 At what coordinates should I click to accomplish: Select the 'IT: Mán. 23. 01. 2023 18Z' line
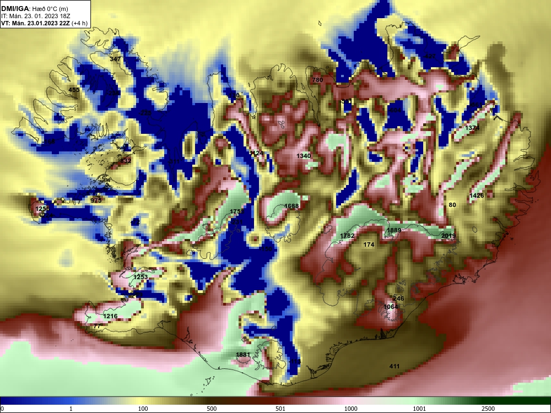click(x=35, y=16)
